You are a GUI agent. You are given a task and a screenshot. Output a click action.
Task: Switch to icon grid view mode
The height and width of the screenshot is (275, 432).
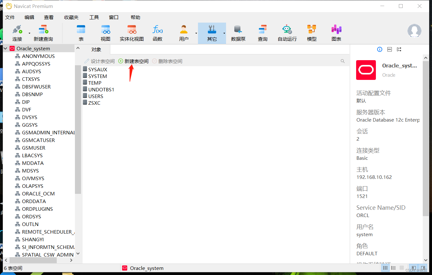coord(385,268)
